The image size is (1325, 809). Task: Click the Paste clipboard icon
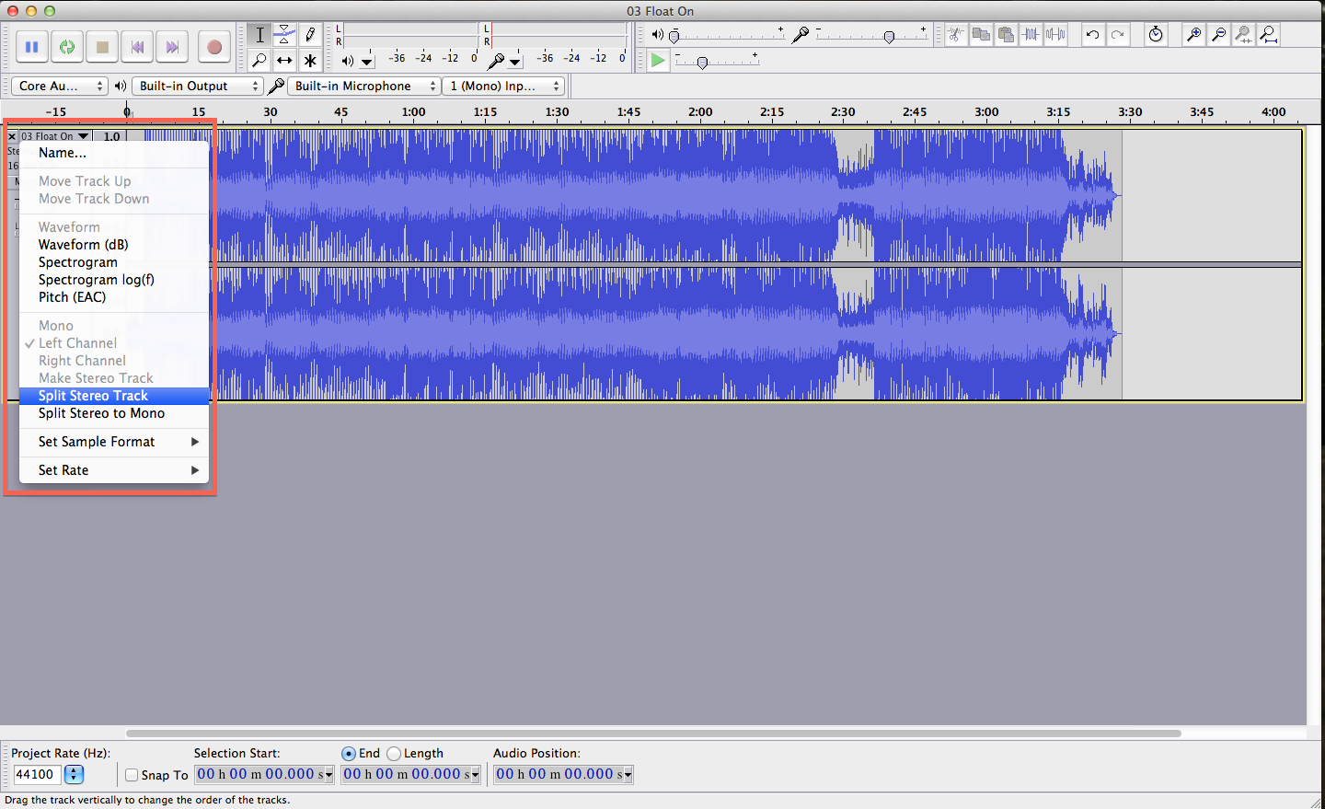coord(1007,35)
